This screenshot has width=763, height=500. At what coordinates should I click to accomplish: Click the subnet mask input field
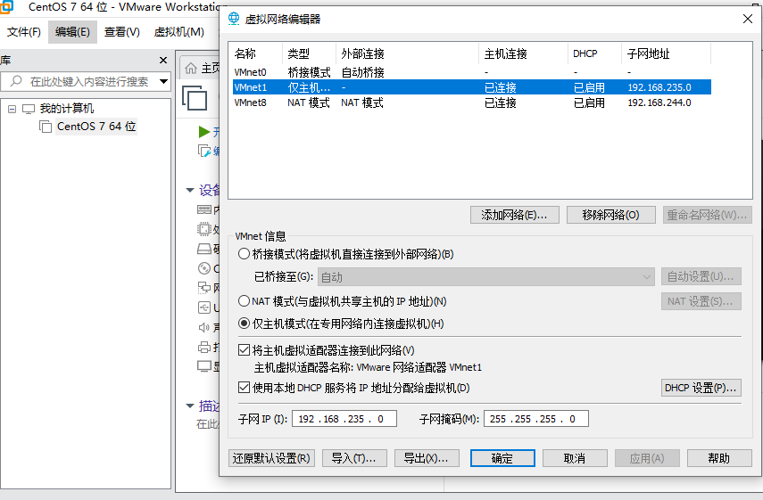tap(535, 418)
